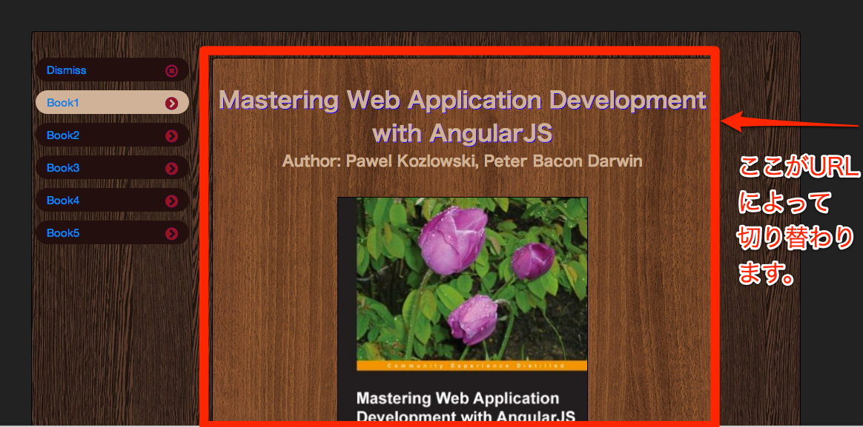Click the 'with AngularJS' heading line
863x427 pixels.
[463, 133]
